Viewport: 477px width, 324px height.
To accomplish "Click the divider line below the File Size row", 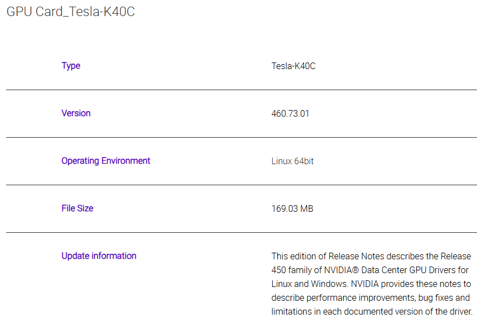I will click(241, 232).
